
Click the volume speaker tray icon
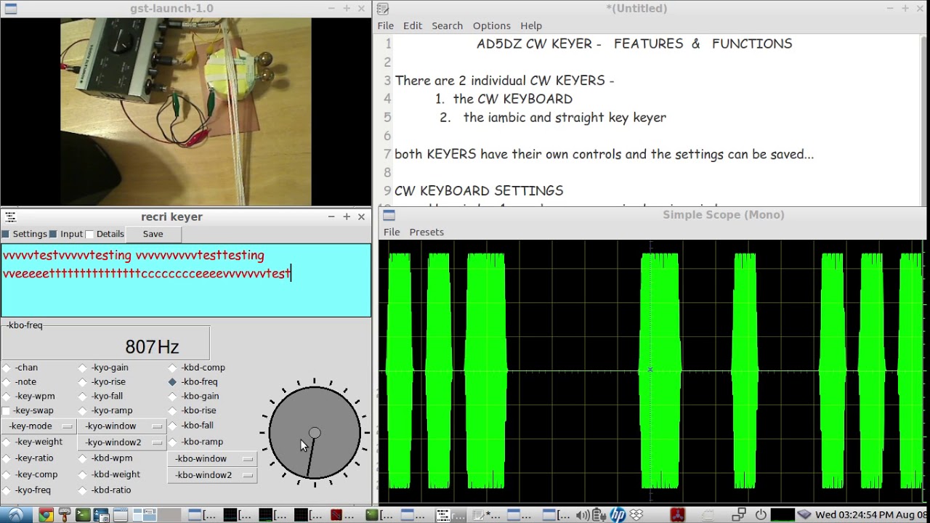(x=583, y=515)
